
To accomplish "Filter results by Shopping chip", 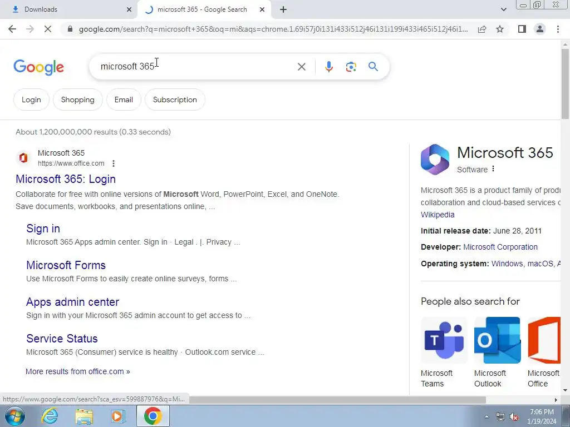I will coord(78,100).
